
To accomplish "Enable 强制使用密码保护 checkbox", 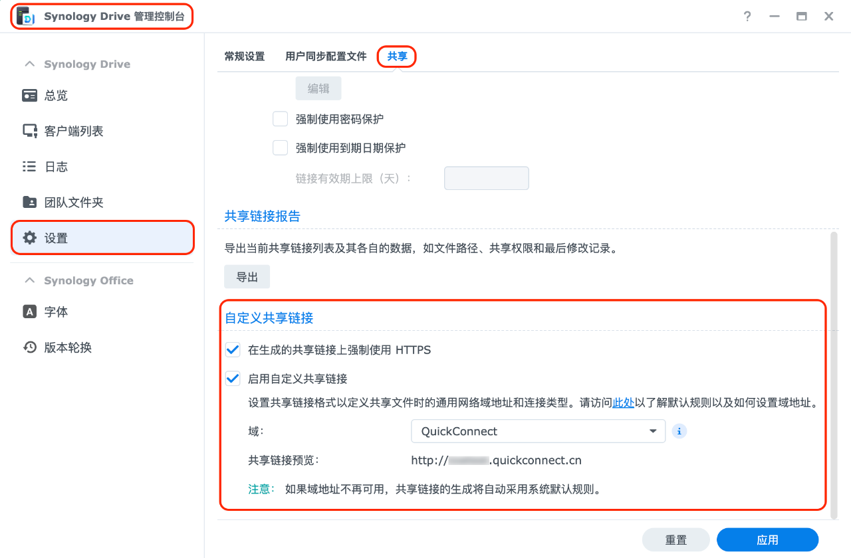I will point(281,119).
